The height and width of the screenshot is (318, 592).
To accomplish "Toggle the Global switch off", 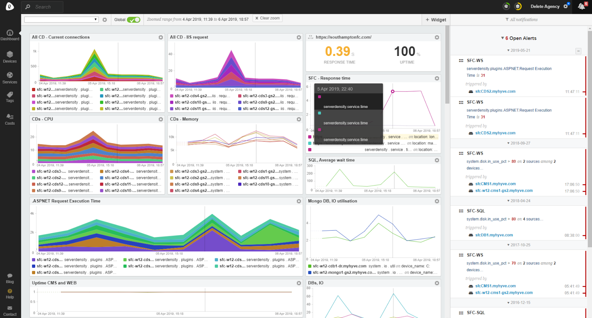I will click(x=133, y=20).
